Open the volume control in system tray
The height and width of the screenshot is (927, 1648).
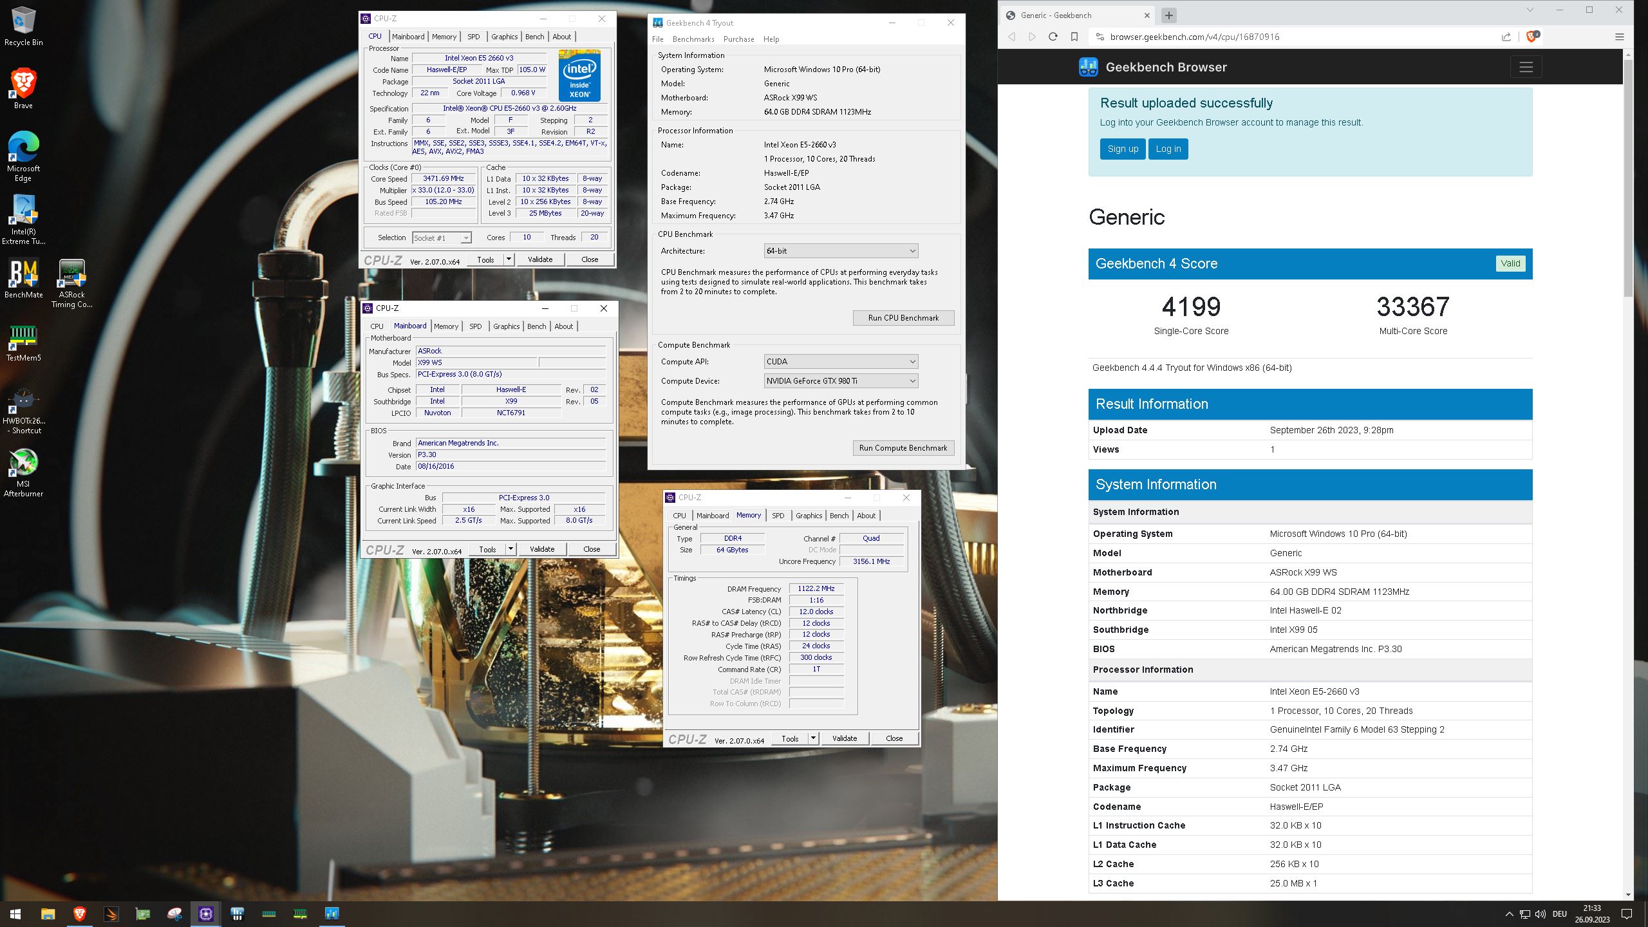(x=1540, y=914)
